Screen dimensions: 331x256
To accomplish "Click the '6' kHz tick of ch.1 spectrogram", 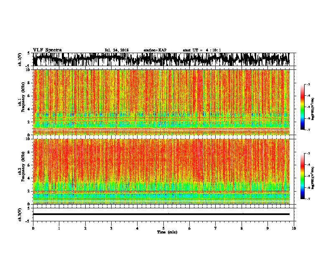I will [x=29, y=96].
